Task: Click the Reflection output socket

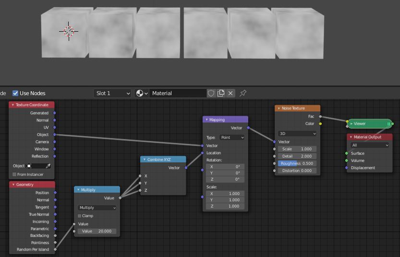Action: [x=54, y=156]
